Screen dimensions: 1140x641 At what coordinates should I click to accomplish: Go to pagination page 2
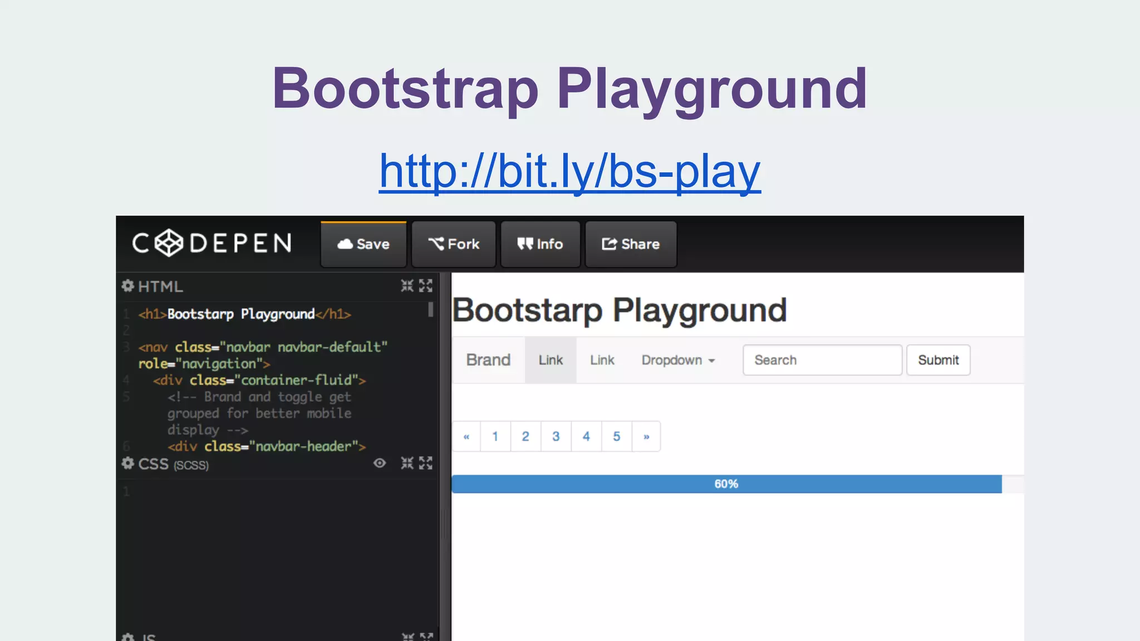(525, 436)
